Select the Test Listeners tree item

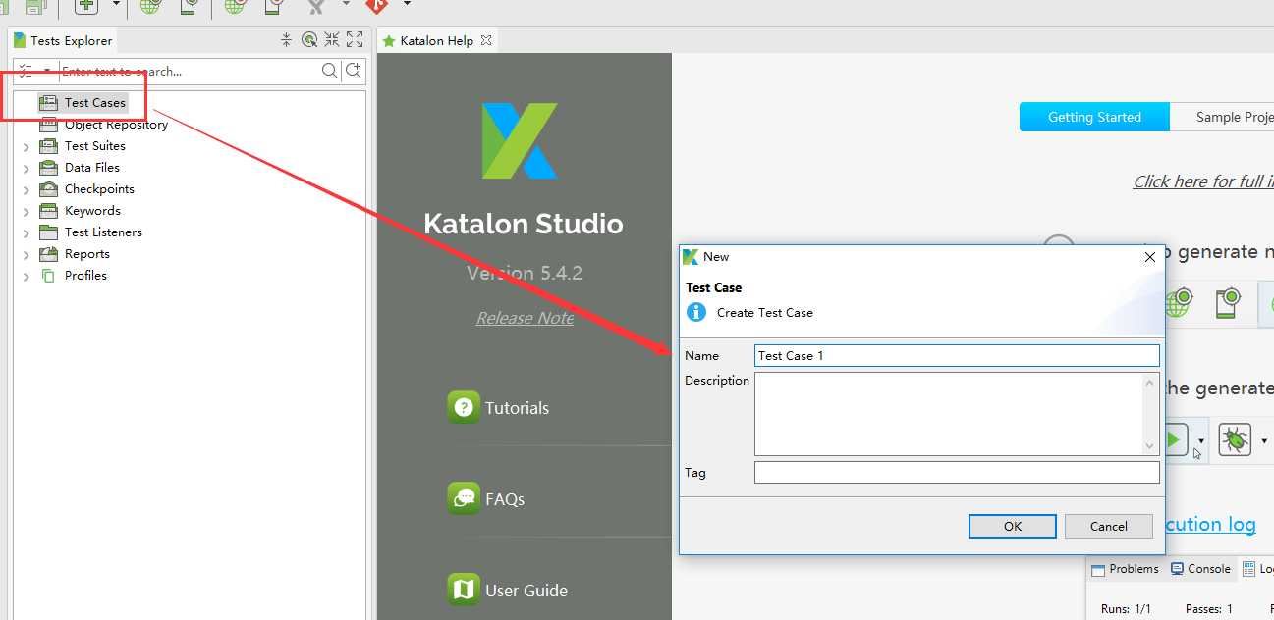tap(90, 232)
